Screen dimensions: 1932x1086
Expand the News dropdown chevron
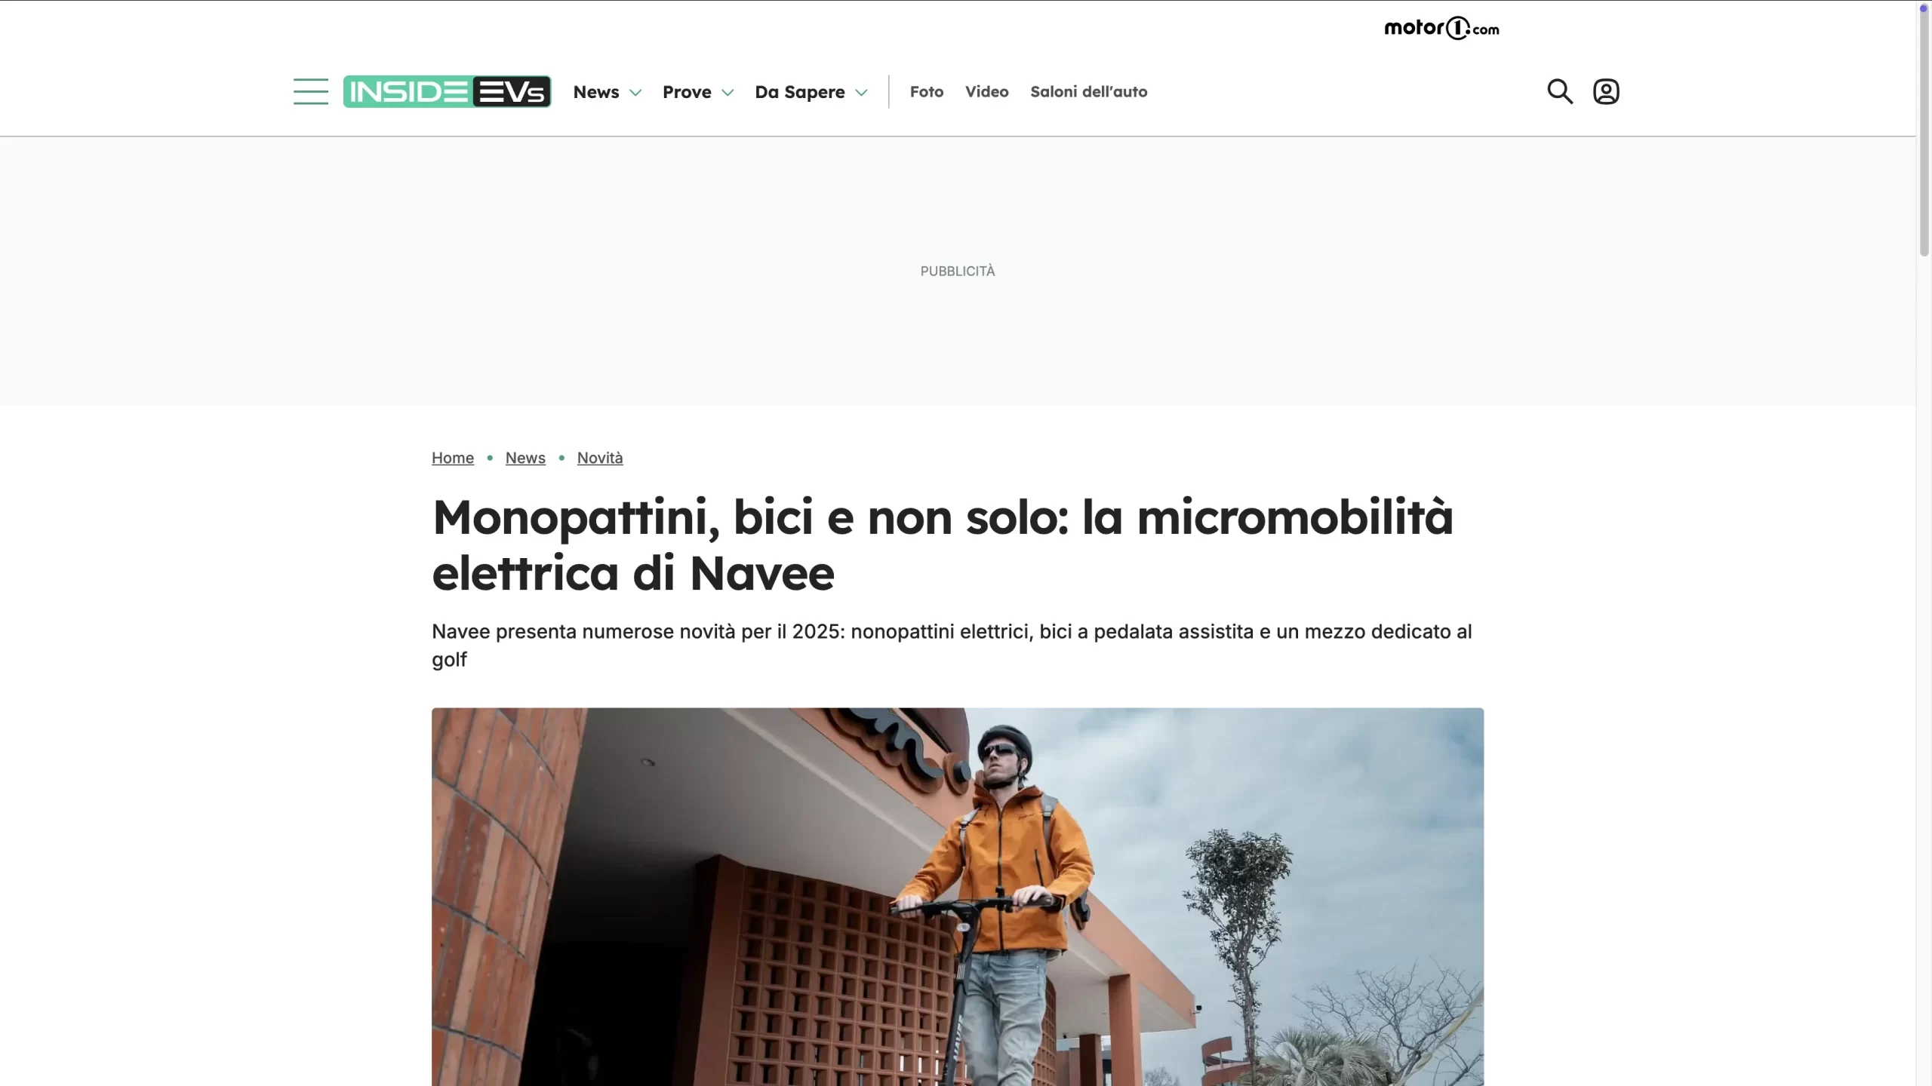click(635, 93)
